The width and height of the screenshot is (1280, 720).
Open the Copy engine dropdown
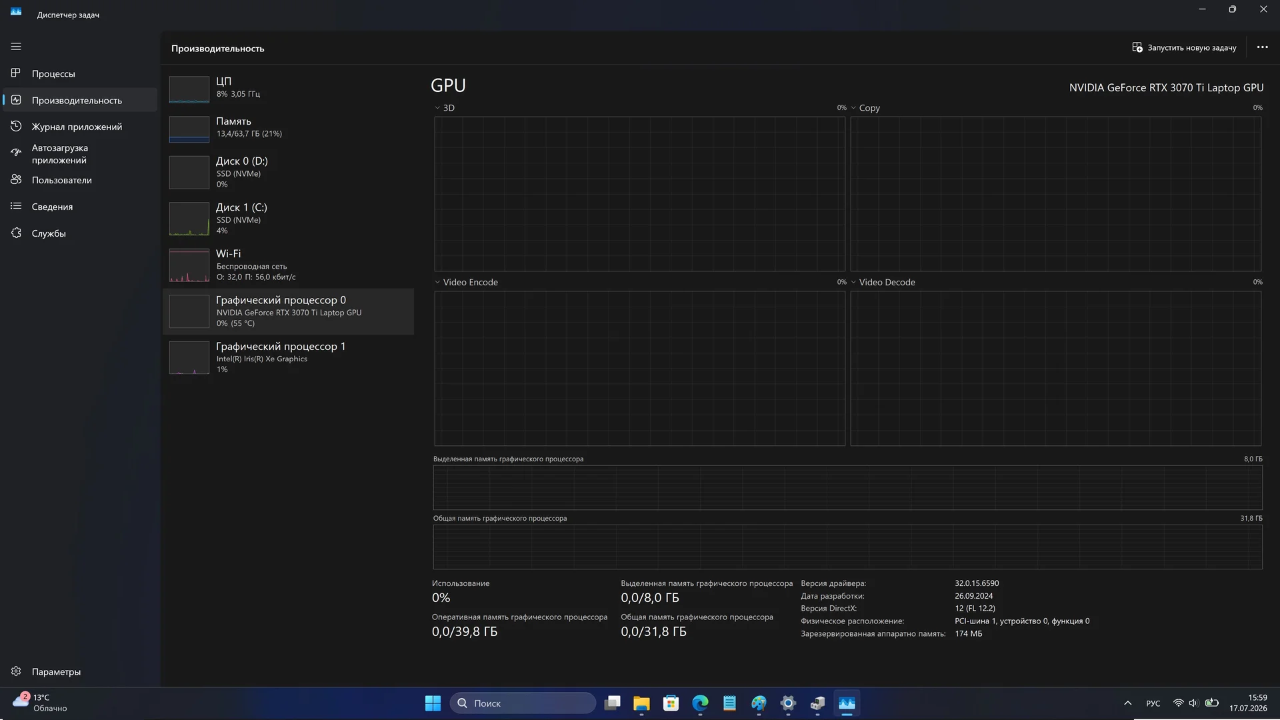(x=865, y=107)
